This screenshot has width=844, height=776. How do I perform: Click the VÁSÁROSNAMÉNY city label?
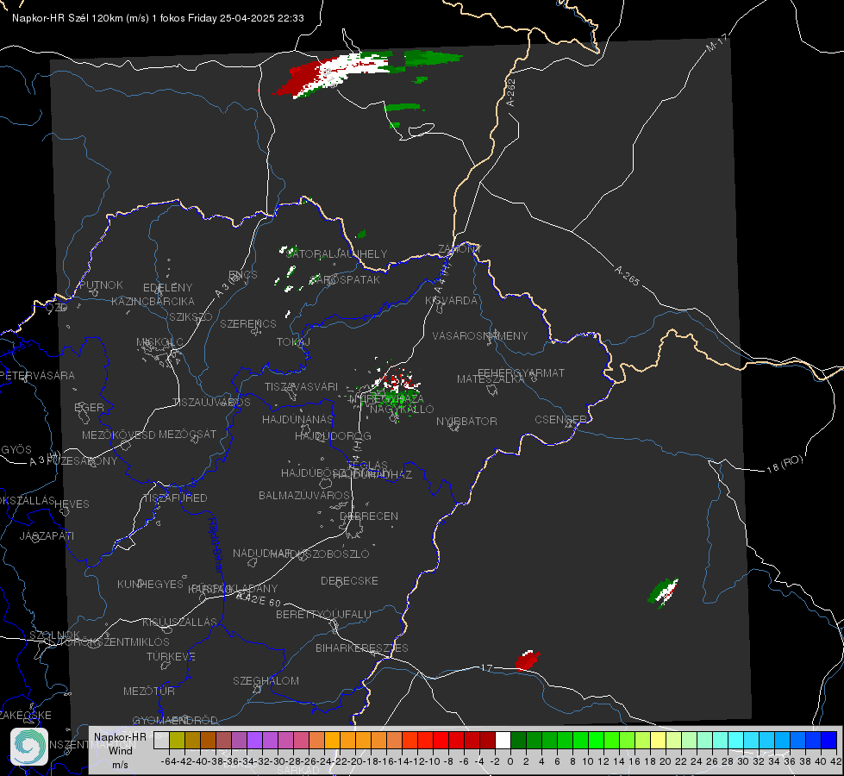pyautogui.click(x=480, y=335)
